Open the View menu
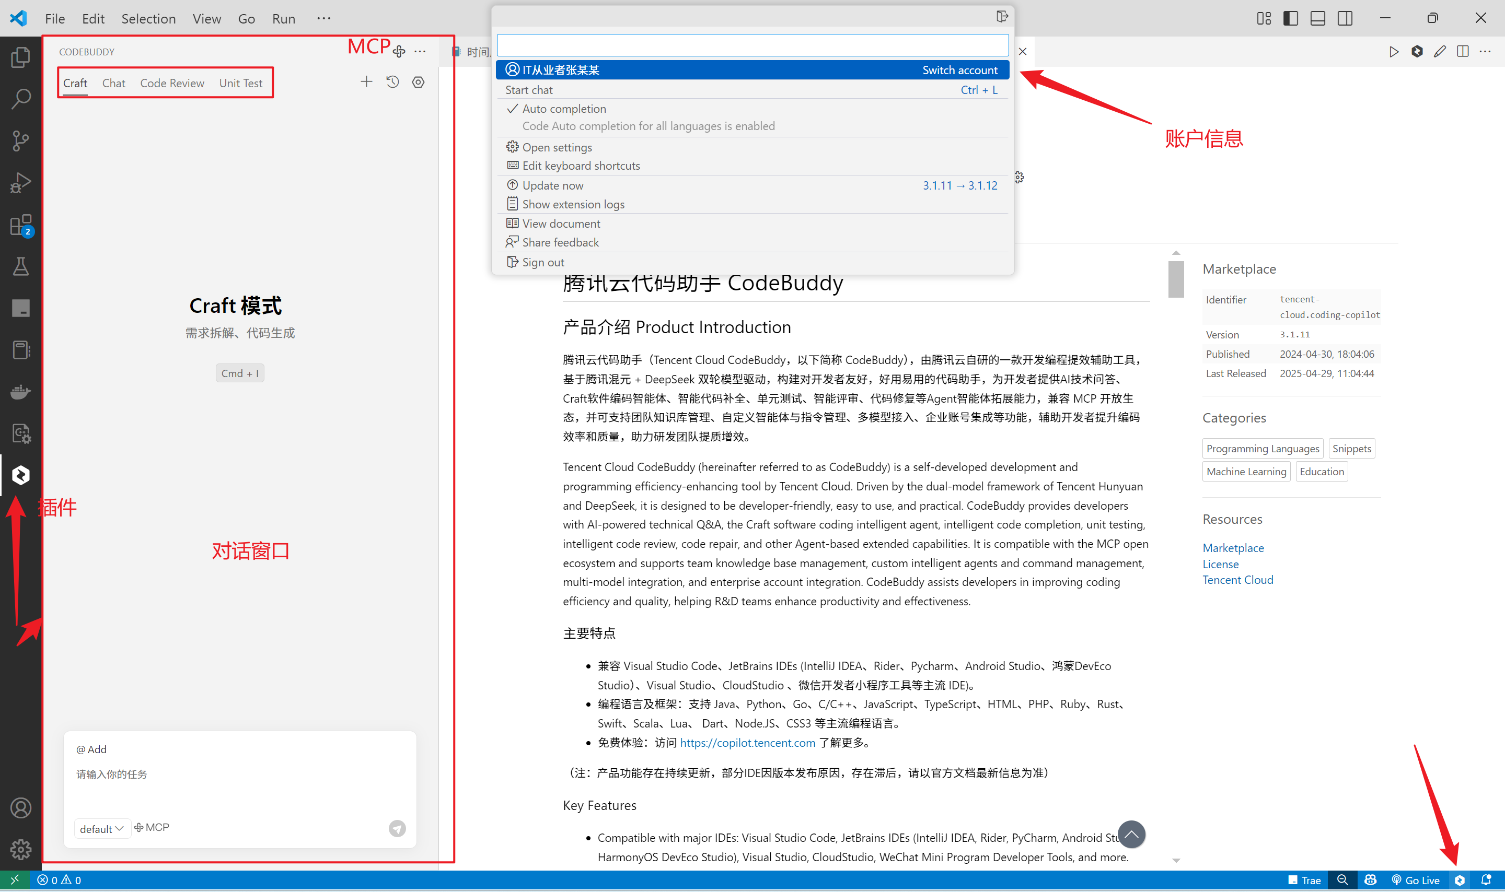 207,19
